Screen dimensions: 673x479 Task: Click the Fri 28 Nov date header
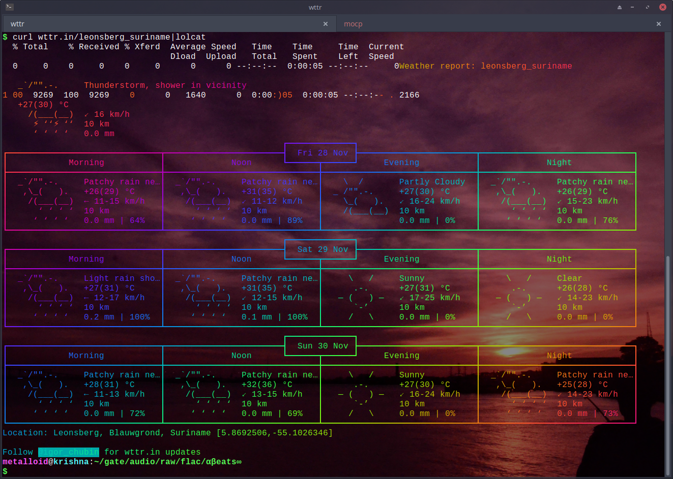click(x=323, y=153)
